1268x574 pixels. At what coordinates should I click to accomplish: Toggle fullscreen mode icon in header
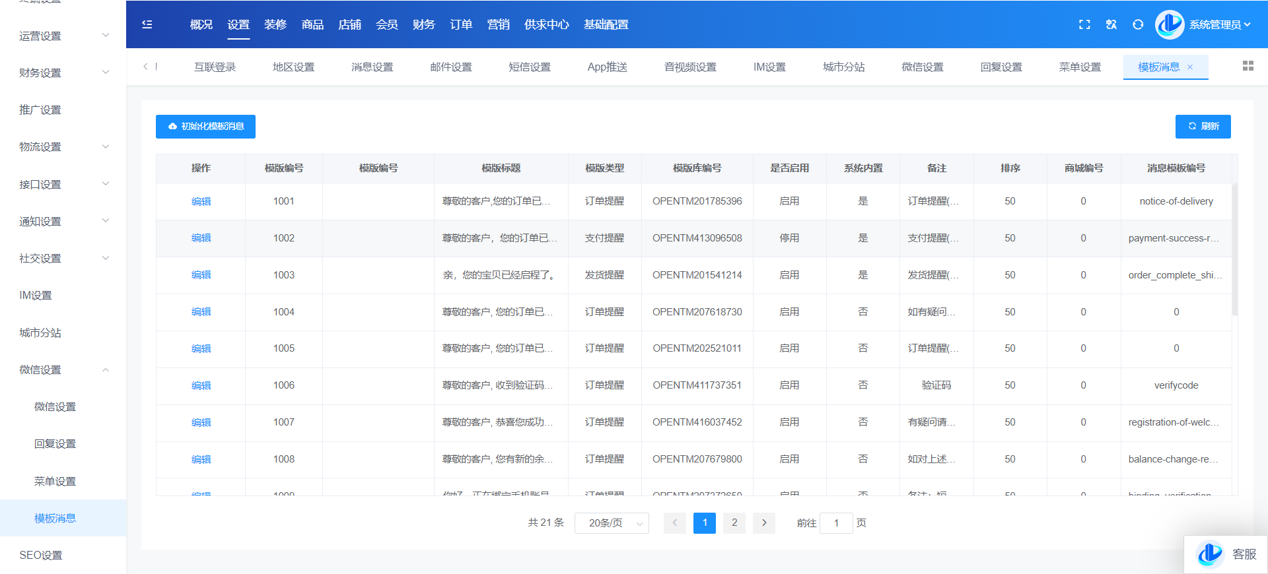[x=1084, y=24]
